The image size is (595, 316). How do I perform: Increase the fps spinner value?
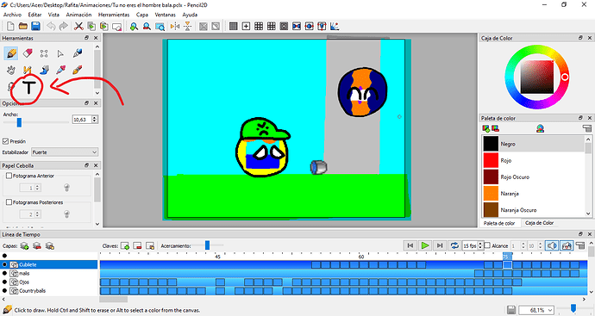pos(481,244)
